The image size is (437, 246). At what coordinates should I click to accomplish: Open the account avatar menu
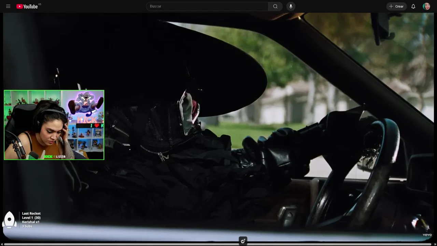point(426,6)
